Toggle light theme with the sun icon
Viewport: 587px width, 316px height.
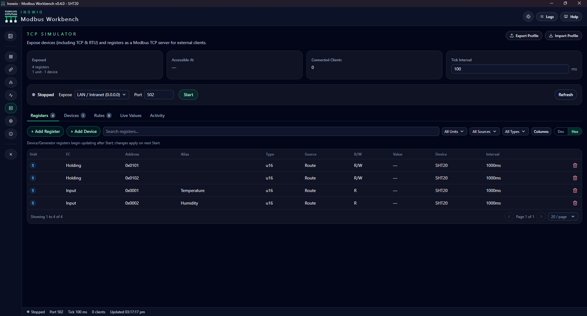tap(528, 17)
